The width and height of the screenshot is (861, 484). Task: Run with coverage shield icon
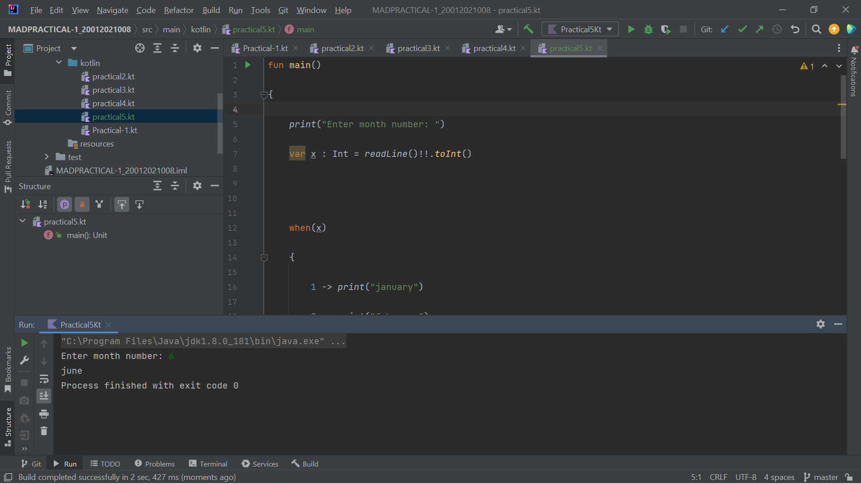666,29
